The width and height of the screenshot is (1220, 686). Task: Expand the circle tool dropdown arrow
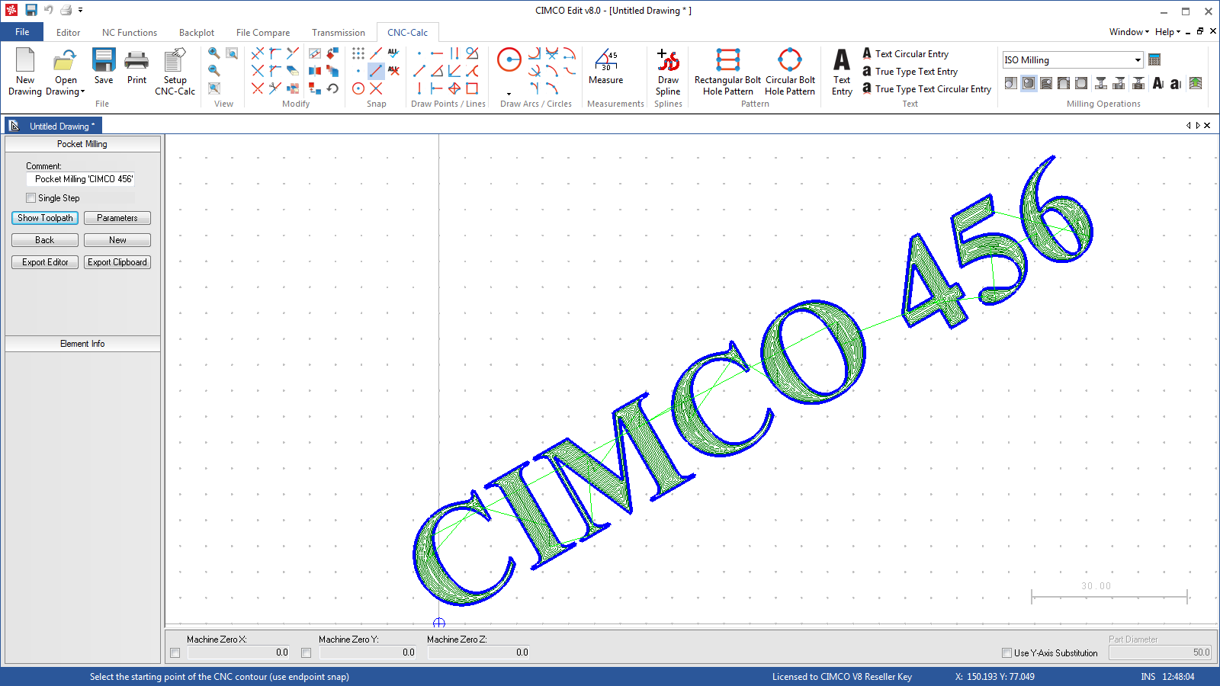coord(509,94)
